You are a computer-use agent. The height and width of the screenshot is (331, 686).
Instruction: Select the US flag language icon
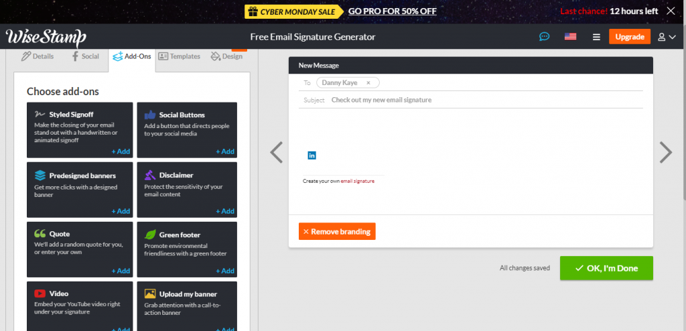click(570, 37)
